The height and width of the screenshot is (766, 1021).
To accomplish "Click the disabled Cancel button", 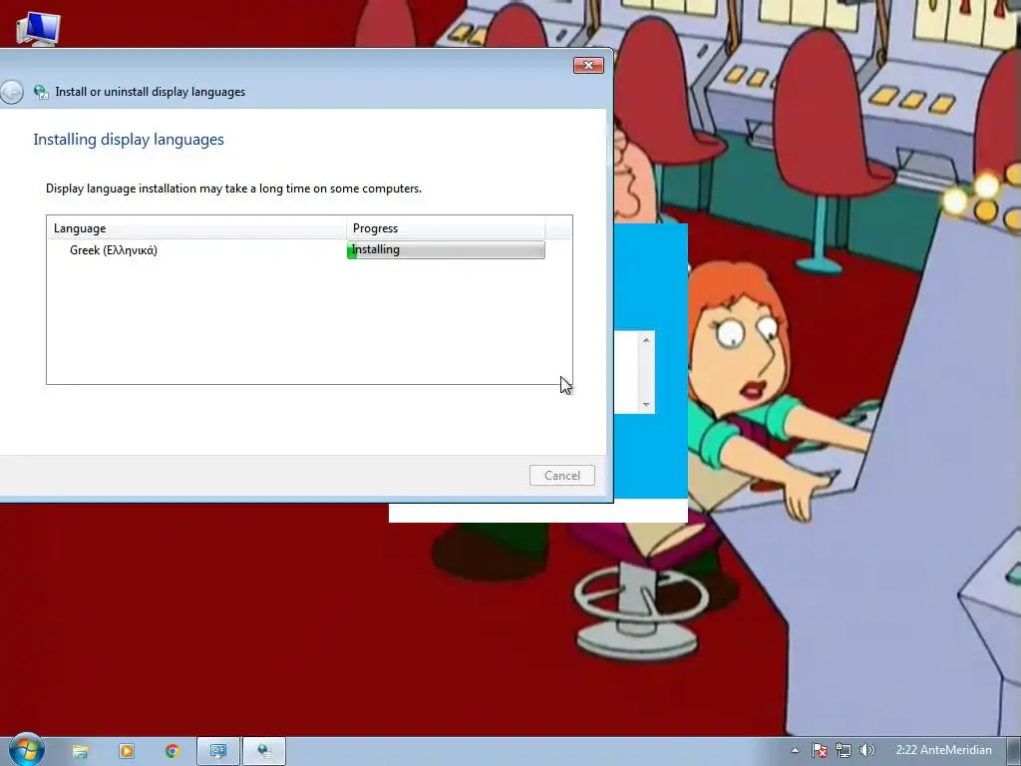I will [x=562, y=476].
